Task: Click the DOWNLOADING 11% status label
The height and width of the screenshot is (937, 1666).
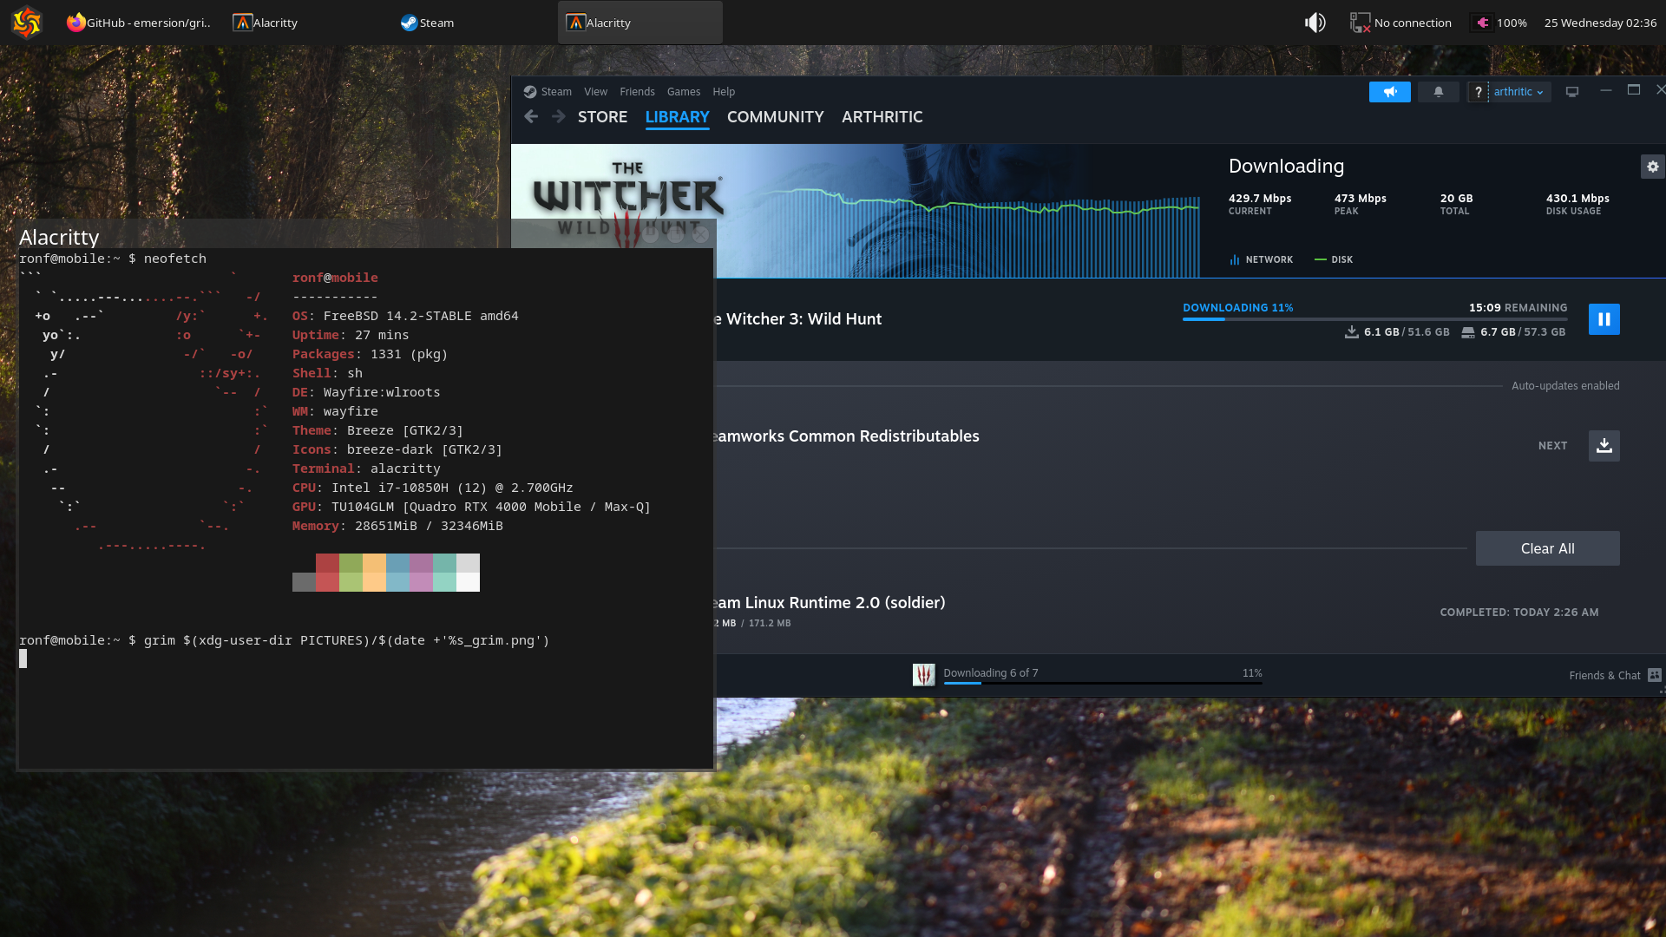Action: tap(1237, 307)
